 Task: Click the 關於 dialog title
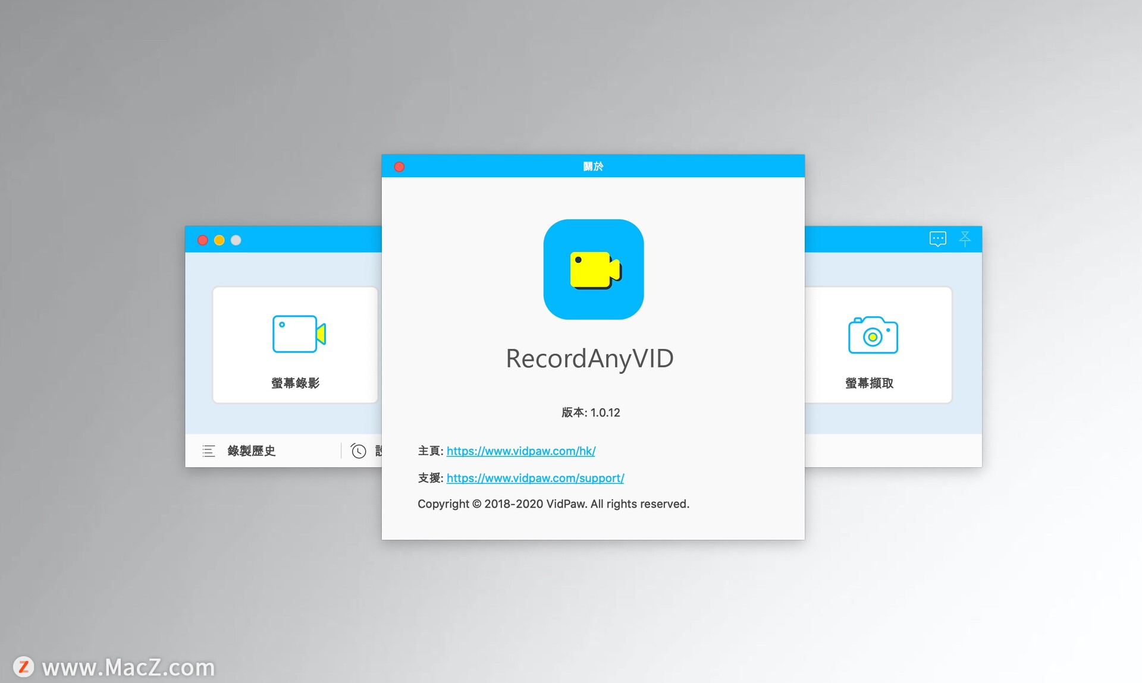click(593, 166)
